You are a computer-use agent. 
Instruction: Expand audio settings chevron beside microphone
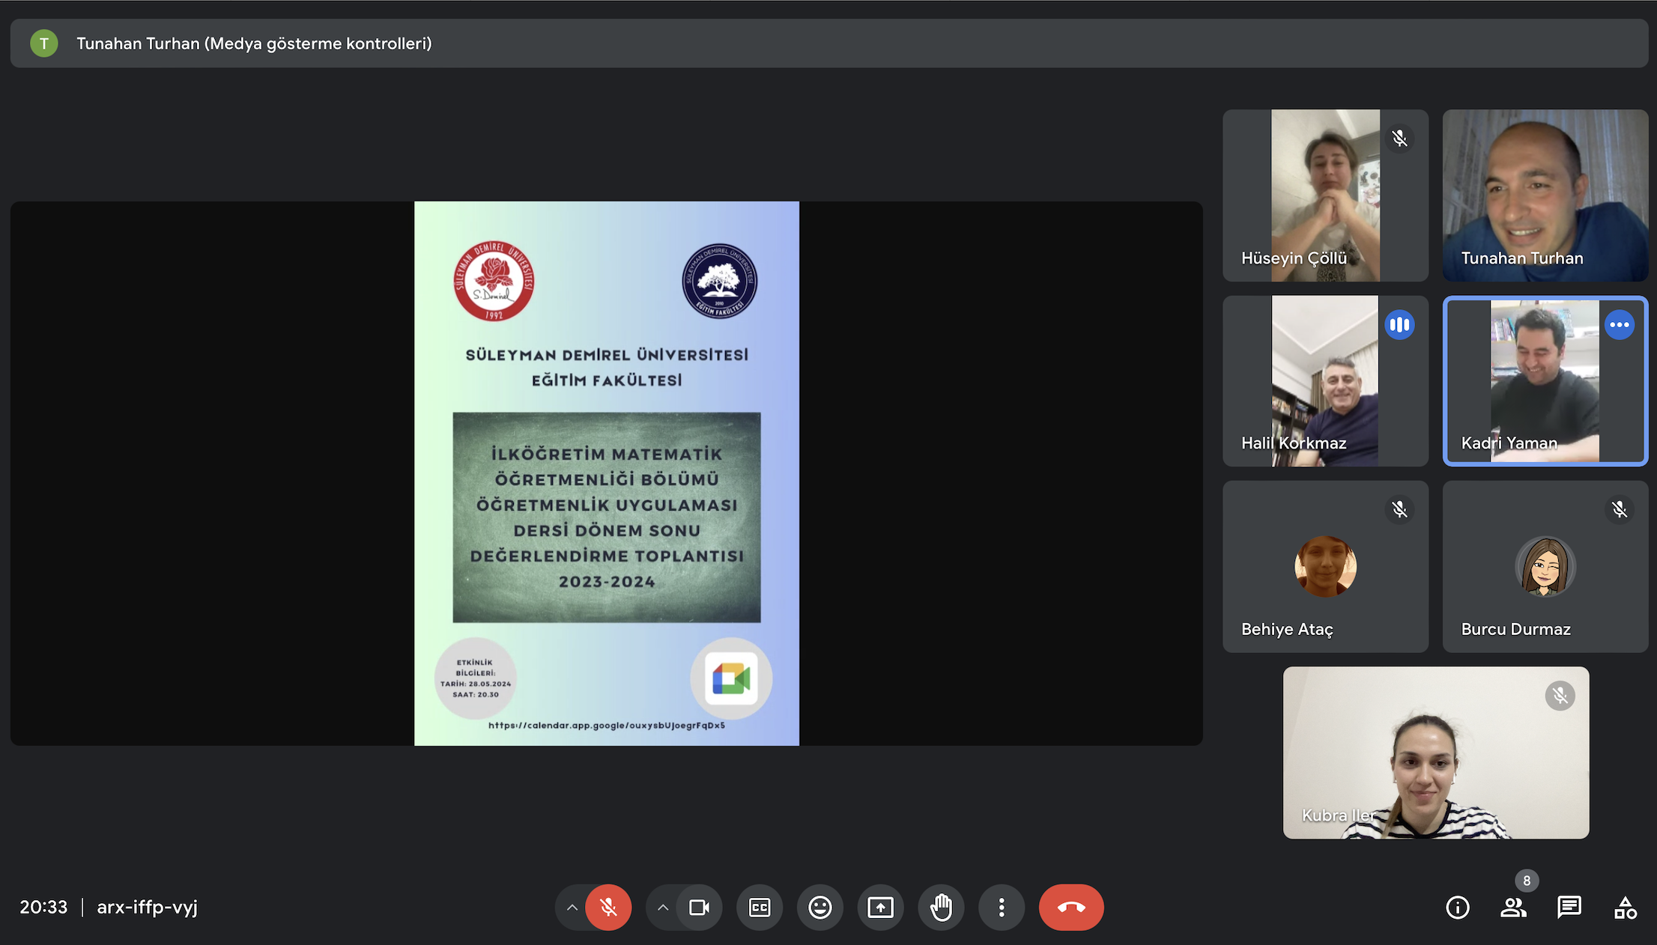coord(572,908)
